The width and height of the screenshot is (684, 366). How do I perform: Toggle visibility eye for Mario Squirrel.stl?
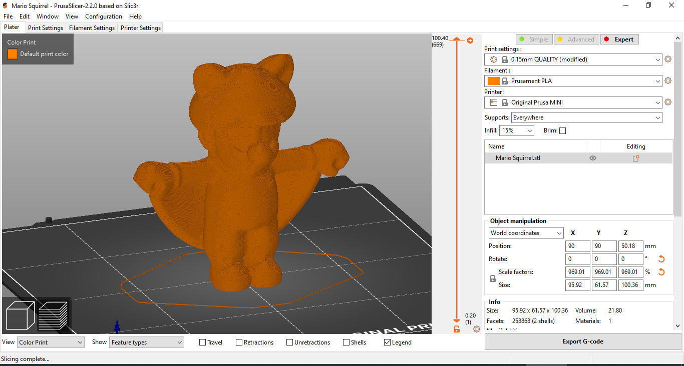(x=593, y=158)
